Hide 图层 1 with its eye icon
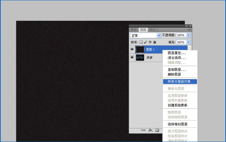226x142 pixels. tap(132, 49)
